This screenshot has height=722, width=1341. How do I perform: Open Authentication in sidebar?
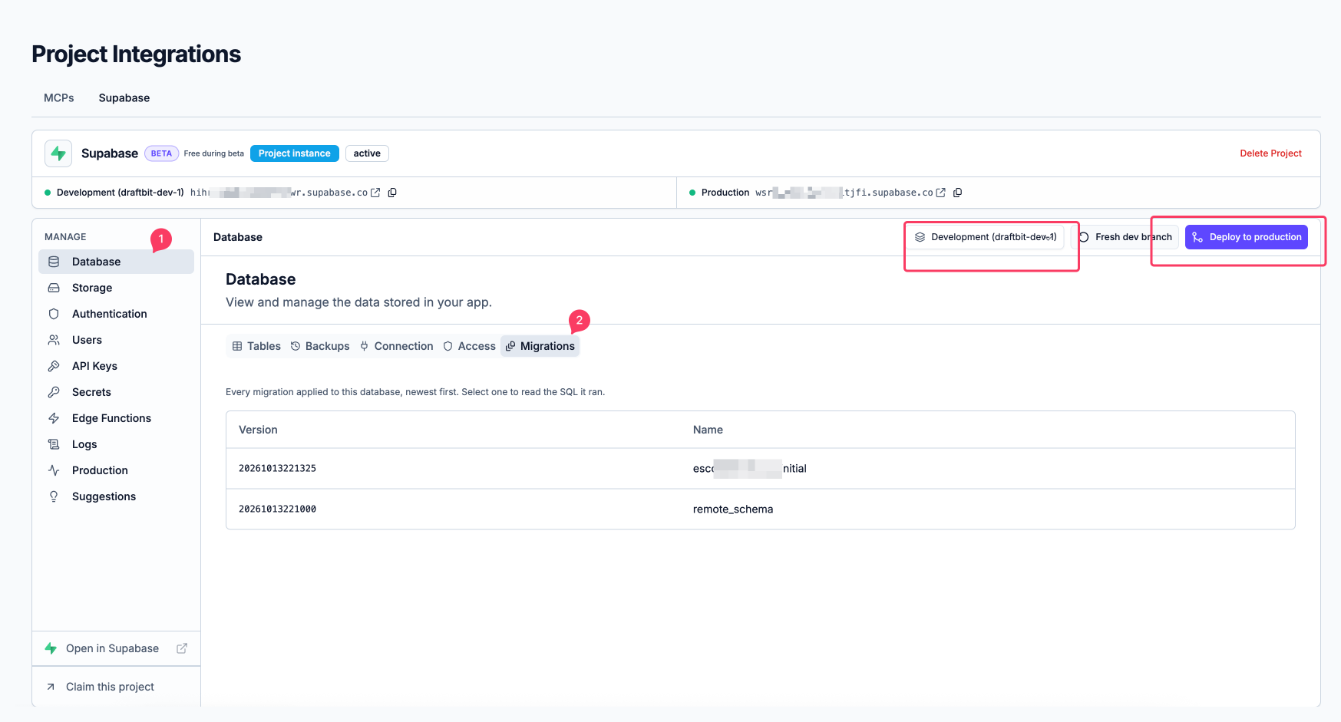pyautogui.click(x=116, y=314)
